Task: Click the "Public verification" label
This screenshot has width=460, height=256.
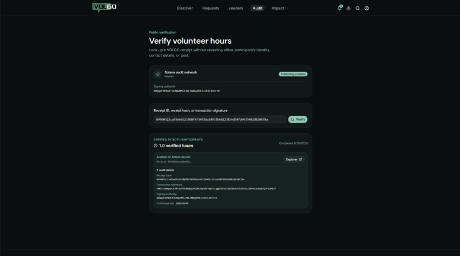Action: (x=163, y=32)
